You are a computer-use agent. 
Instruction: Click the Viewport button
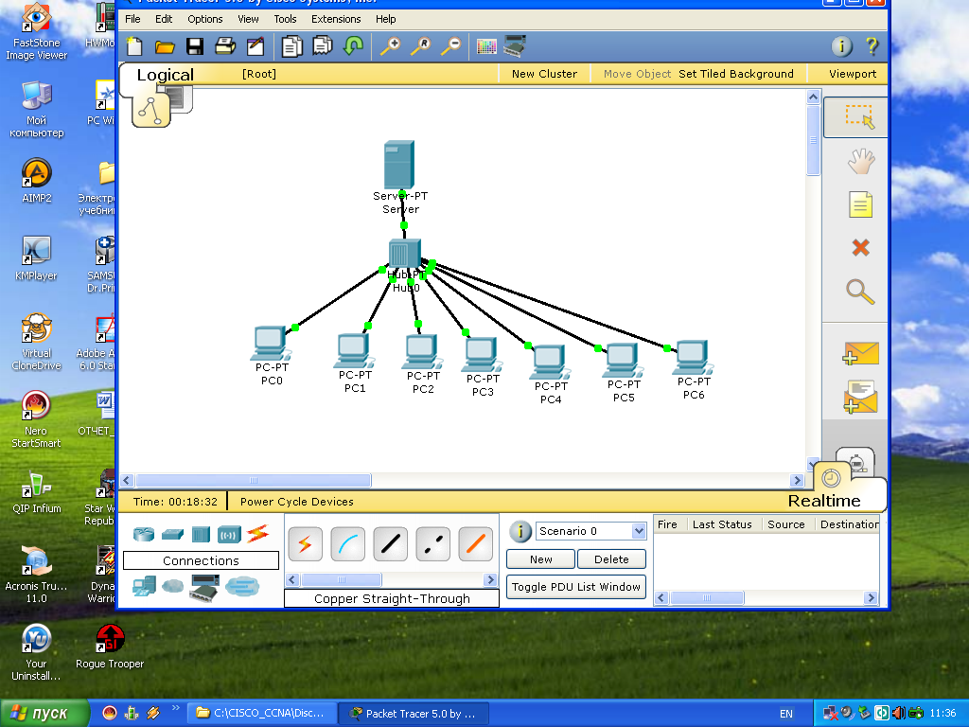pyautogui.click(x=853, y=74)
